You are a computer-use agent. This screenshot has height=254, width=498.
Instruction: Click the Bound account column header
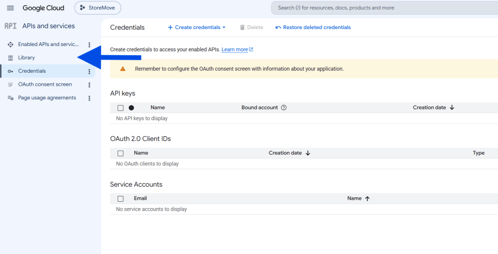260,107
